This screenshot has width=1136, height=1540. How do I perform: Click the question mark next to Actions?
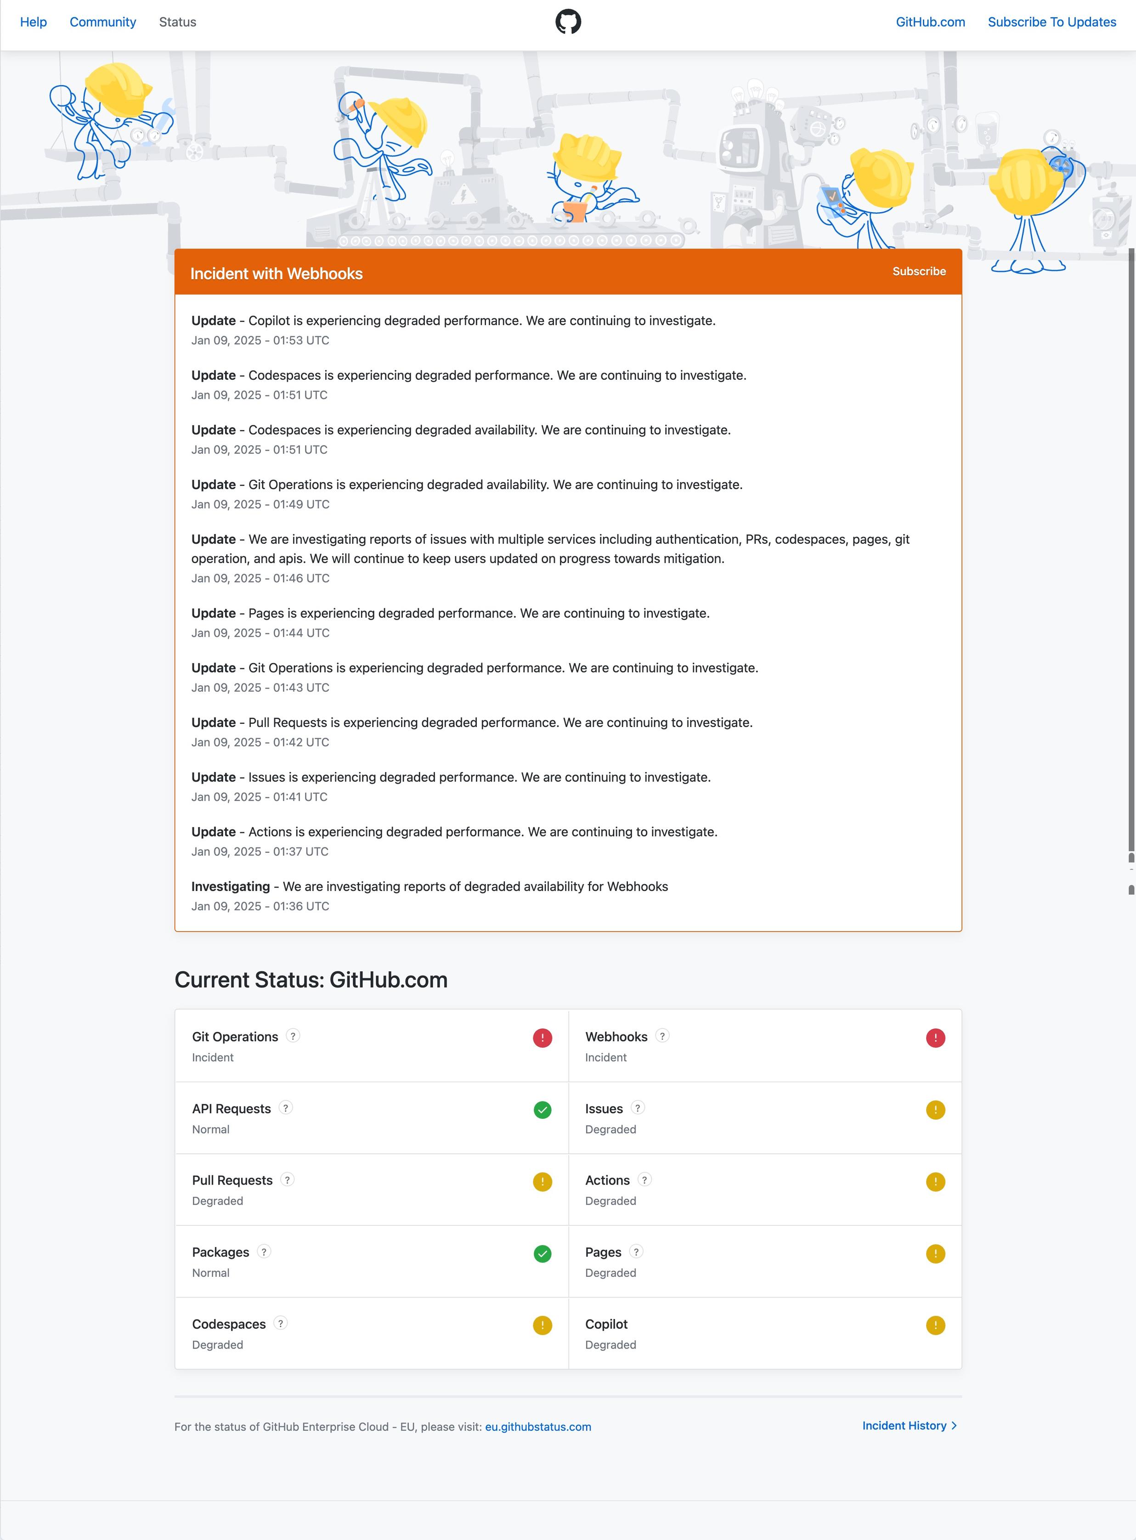pos(644,1180)
